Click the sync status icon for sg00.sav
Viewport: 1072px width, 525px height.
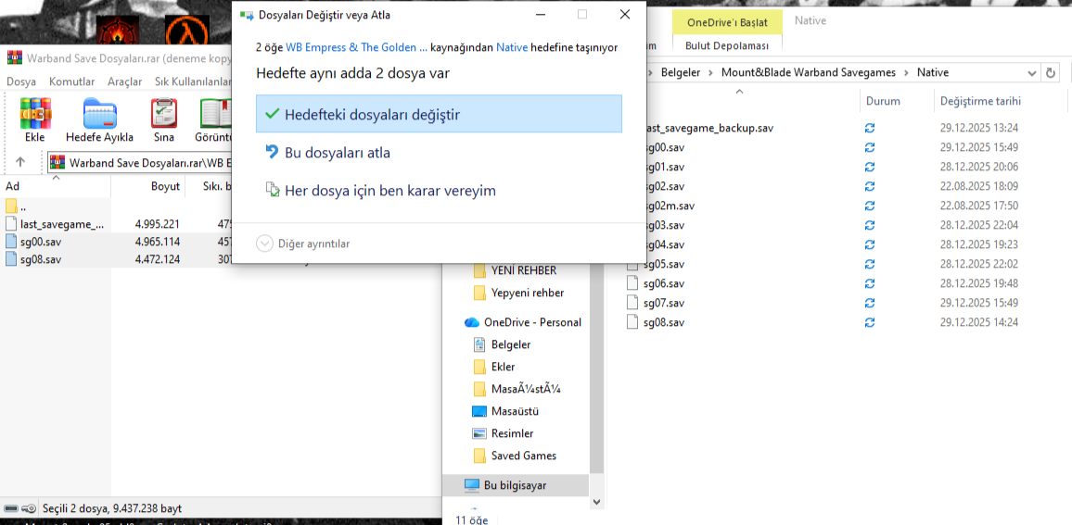(870, 147)
